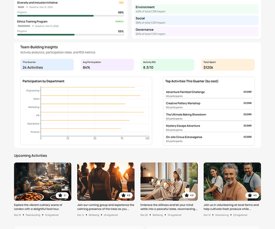Click the star icon on running group card
This screenshot has width=275, height=229.
click(123, 195)
